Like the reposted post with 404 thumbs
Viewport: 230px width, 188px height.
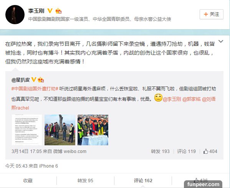(x=210, y=151)
